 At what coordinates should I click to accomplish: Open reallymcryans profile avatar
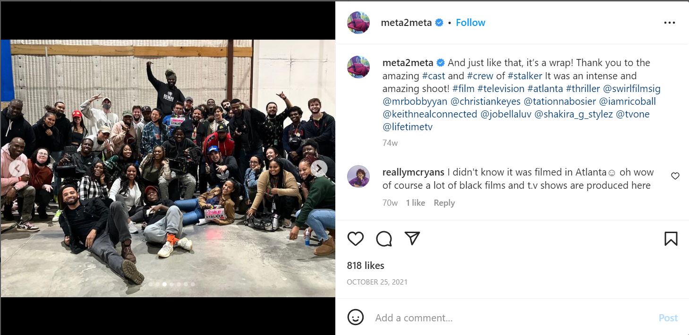[358, 177]
